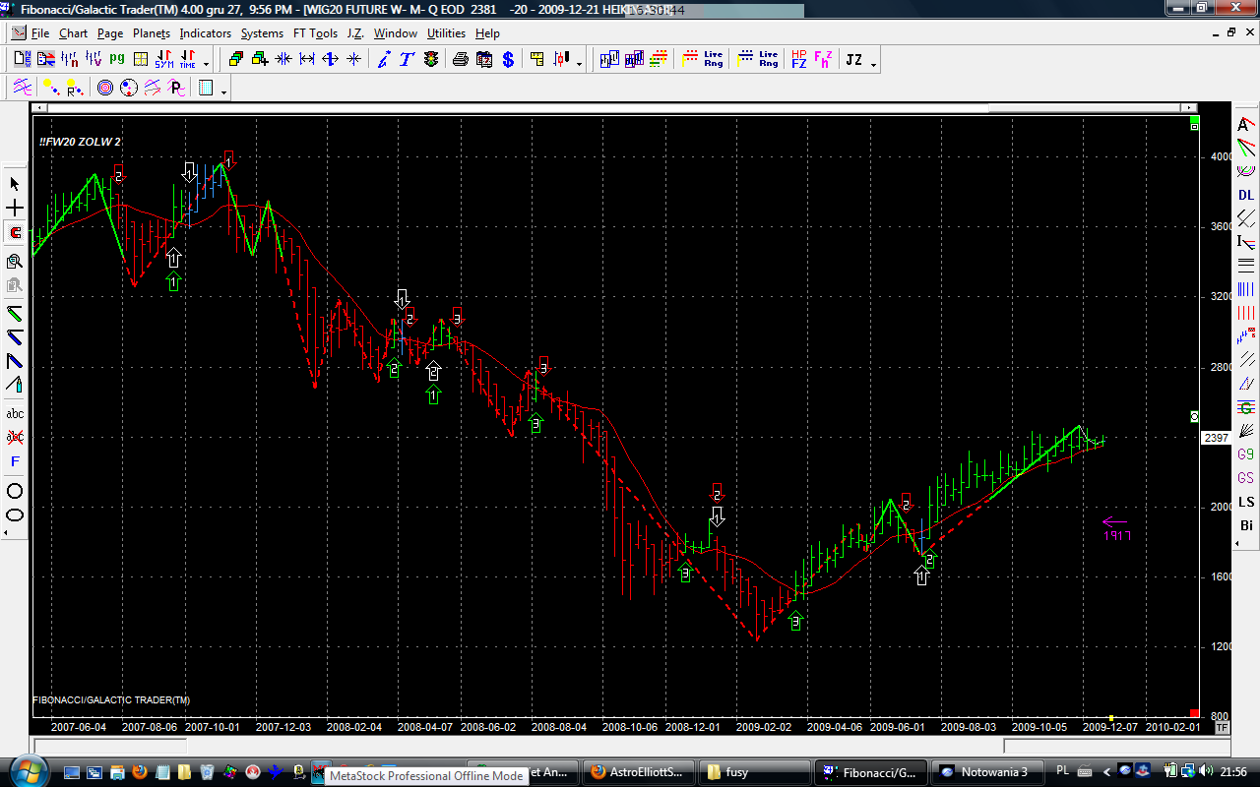This screenshot has width=1260, height=787.
Task: Expand the dropdown arrow next to JZ
Action: point(873,64)
